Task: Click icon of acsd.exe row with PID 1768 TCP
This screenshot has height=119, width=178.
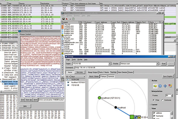Action: [62, 35]
